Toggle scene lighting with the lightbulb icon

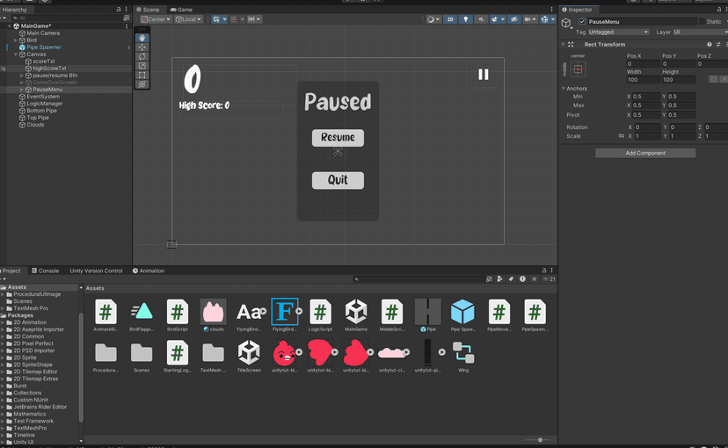[467, 19]
